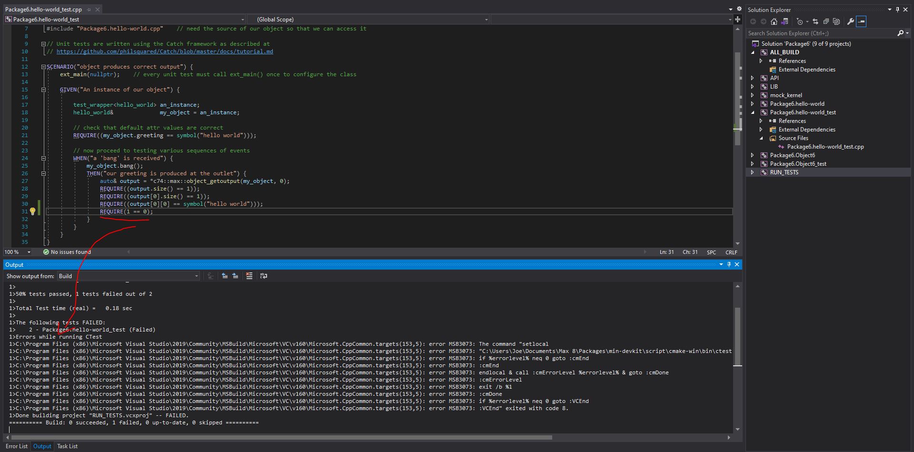Expand the RUN_TESTS project node
The height and width of the screenshot is (452, 914).
752,172
